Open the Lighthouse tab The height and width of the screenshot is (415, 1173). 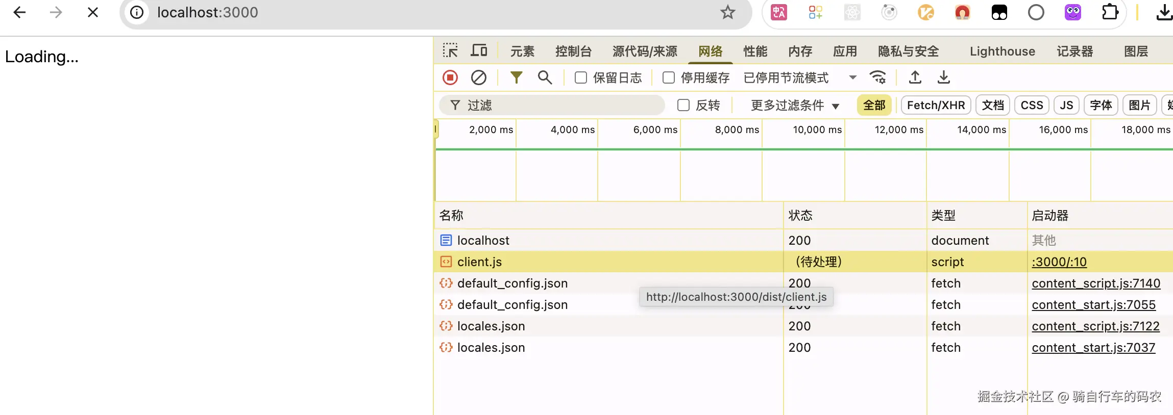point(1002,51)
